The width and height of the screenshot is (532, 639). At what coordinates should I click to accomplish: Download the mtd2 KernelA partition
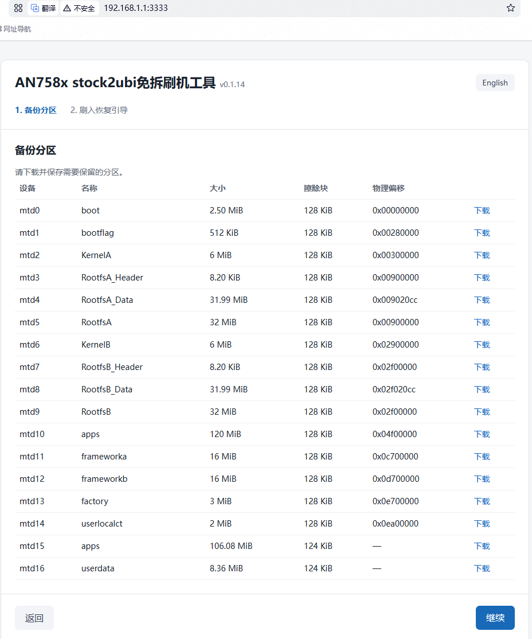click(x=482, y=255)
